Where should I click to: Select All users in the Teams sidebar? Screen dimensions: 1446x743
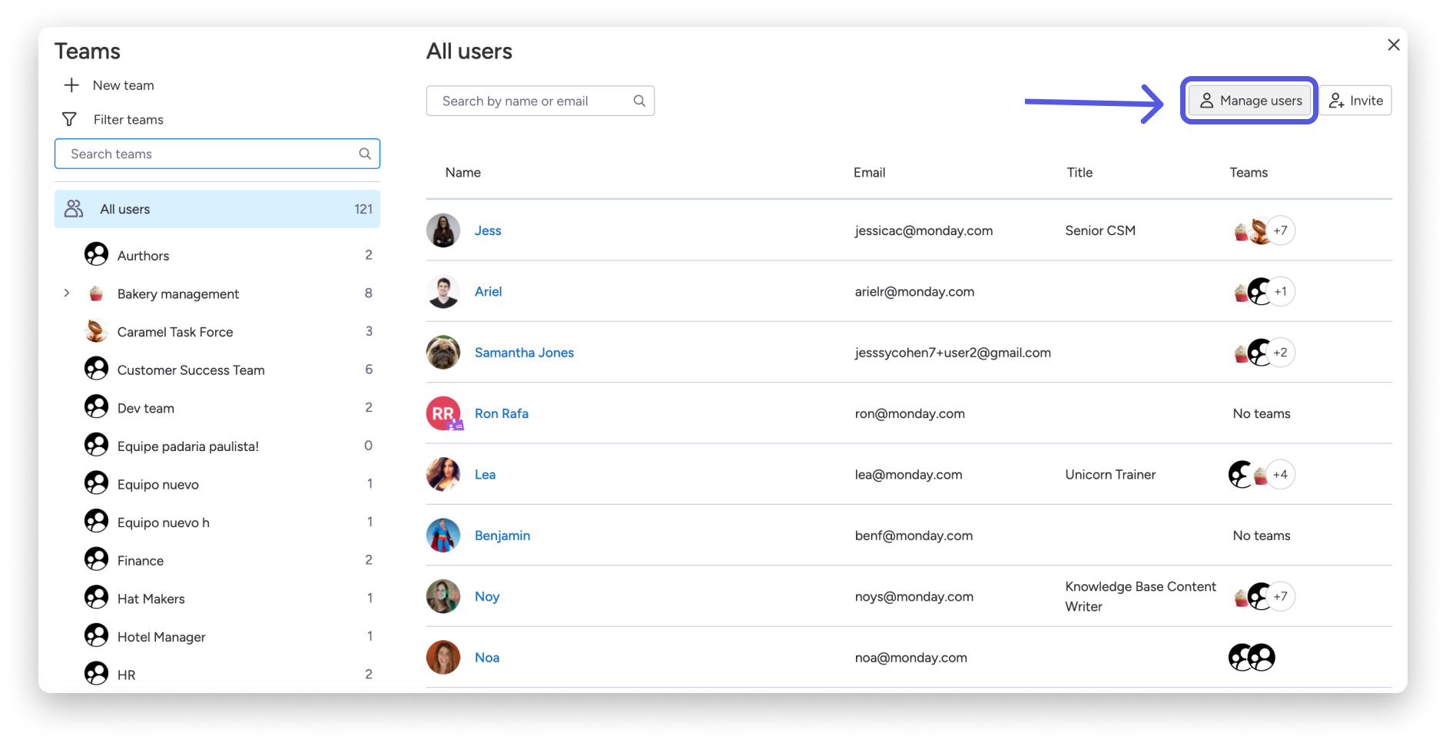(x=125, y=208)
